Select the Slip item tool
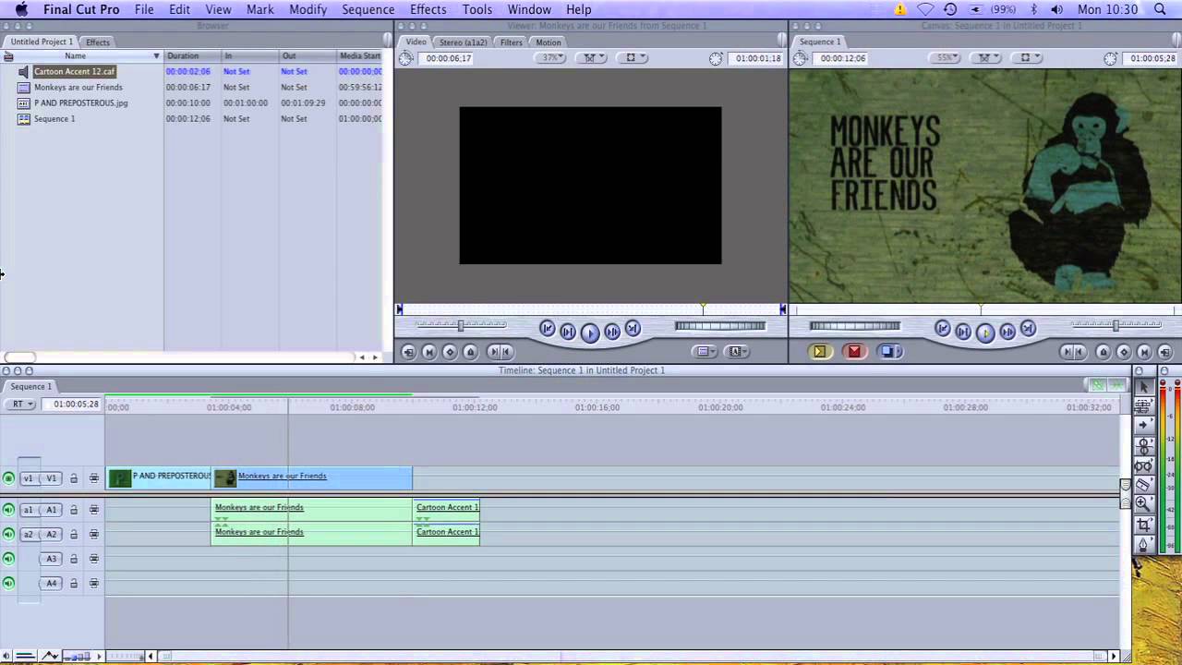1182x665 pixels. coord(1143,465)
